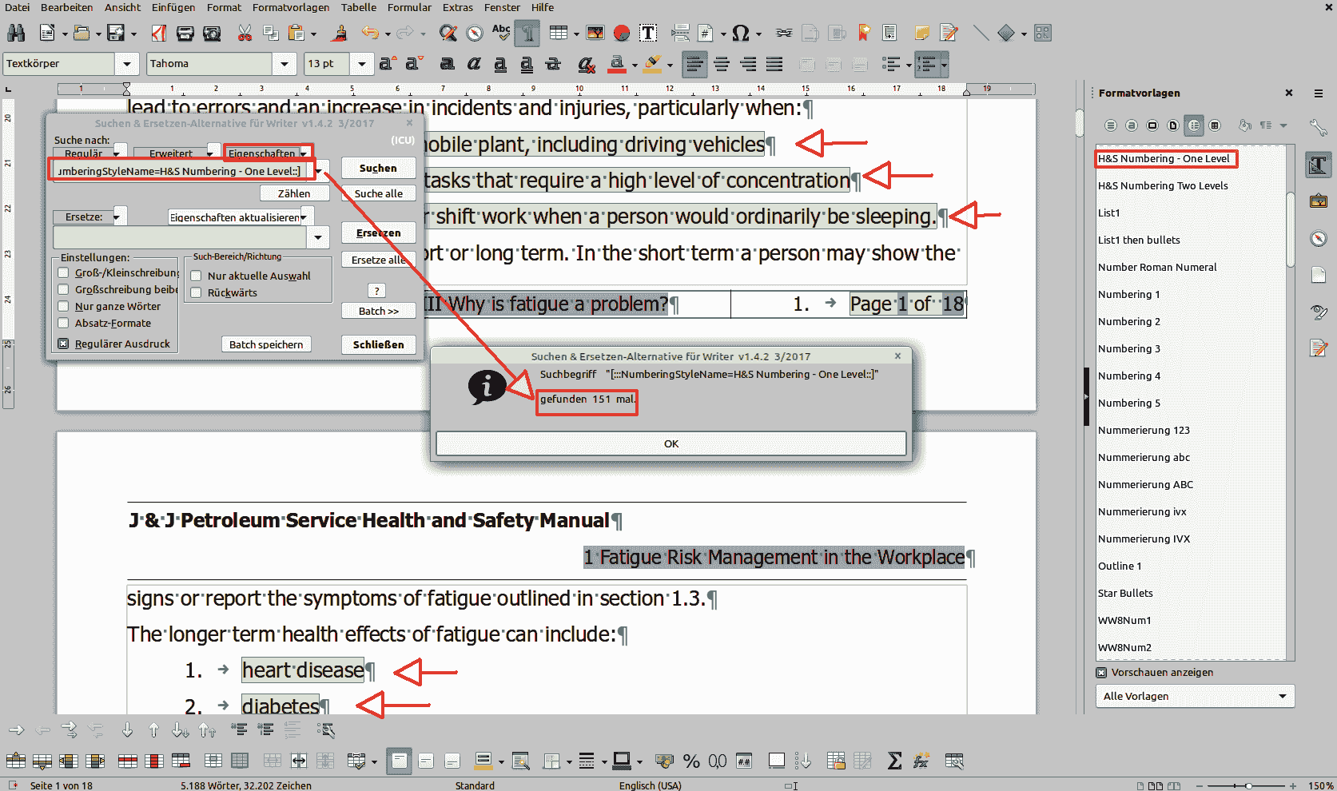The image size is (1337, 791).
Task: Click the Sum sigma icon in table toolbar
Action: (894, 761)
